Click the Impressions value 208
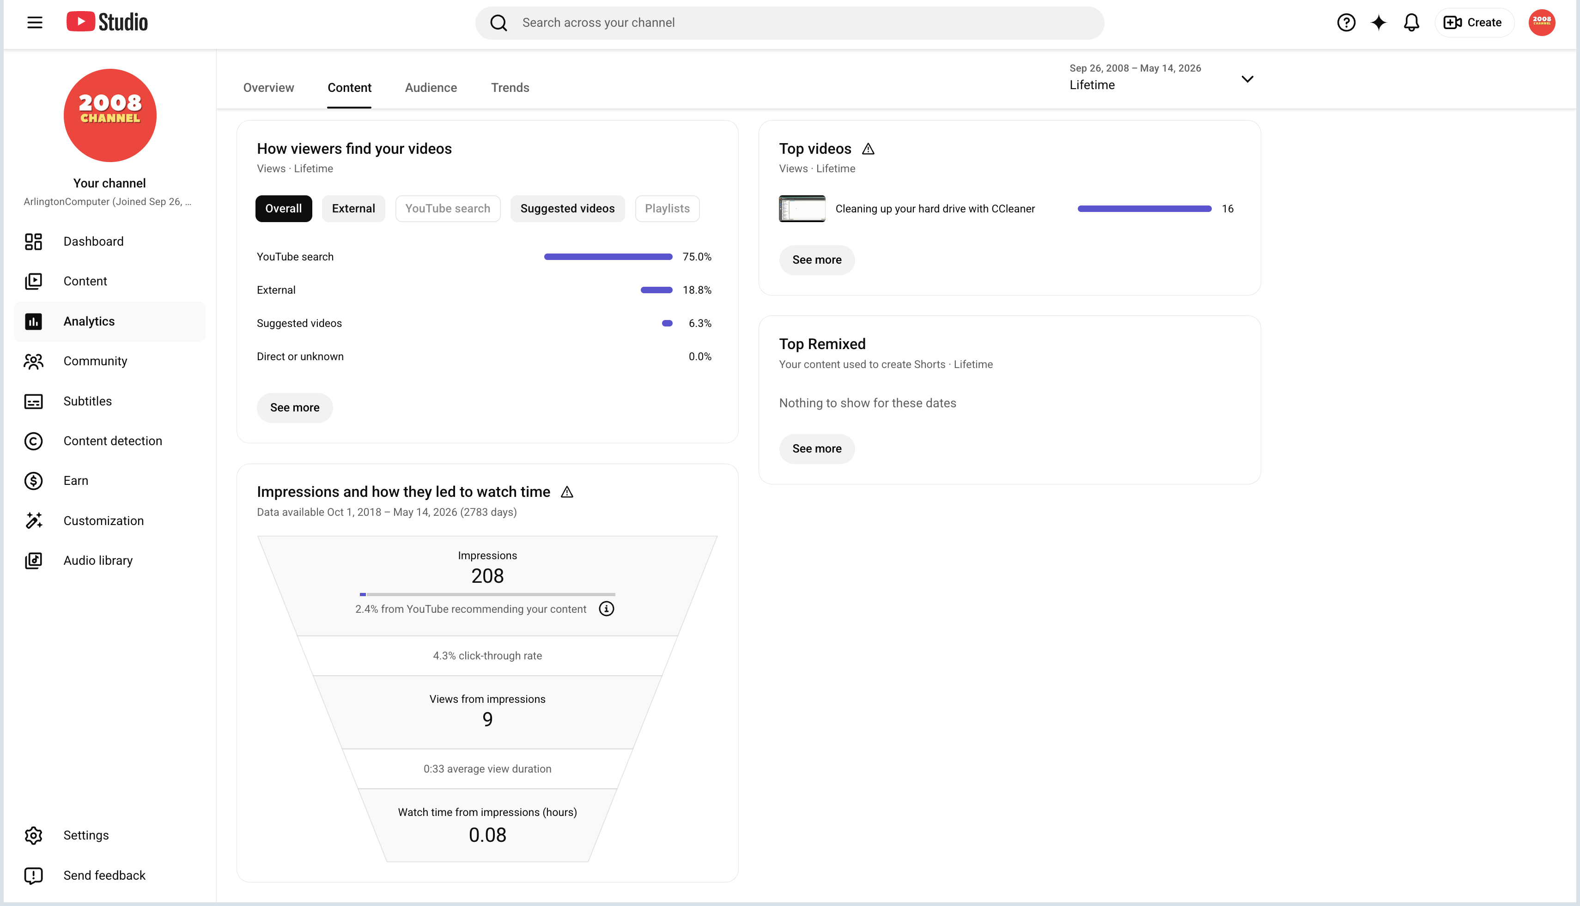This screenshot has height=906, width=1580. tap(487, 576)
